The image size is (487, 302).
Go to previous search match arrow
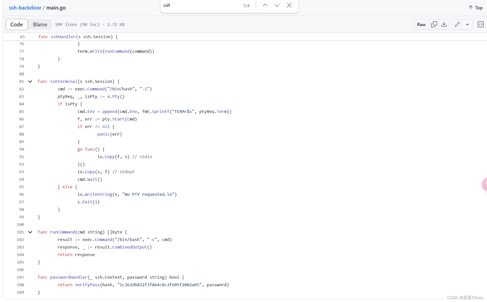(265, 5)
